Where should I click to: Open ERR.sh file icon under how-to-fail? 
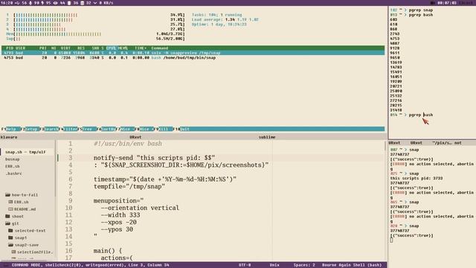10,202
